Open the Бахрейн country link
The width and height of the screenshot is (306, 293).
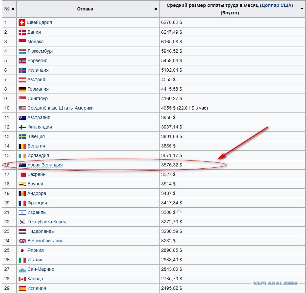36,174
